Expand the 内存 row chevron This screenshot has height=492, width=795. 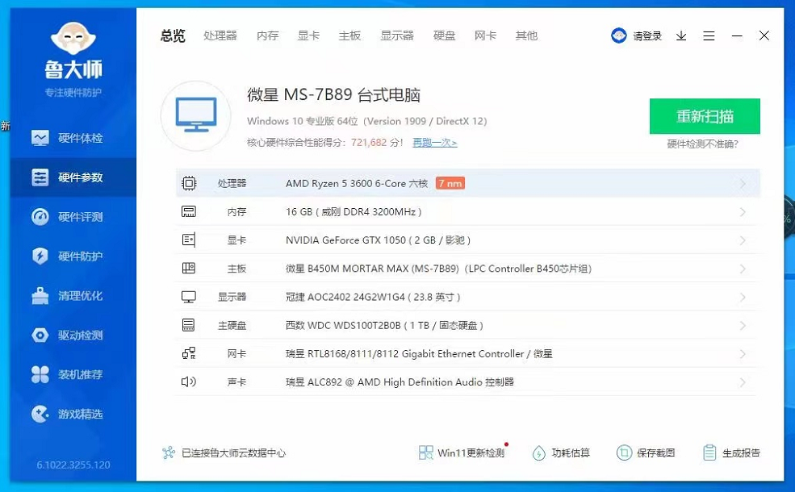743,212
